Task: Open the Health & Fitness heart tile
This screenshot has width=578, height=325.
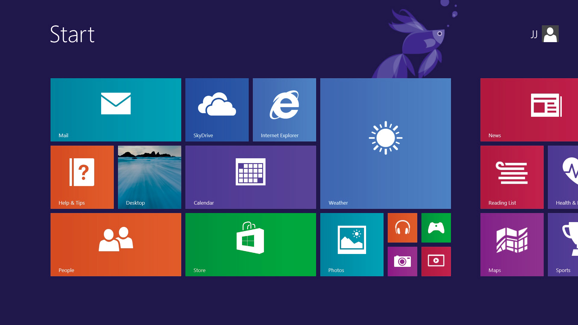Action: click(563, 177)
